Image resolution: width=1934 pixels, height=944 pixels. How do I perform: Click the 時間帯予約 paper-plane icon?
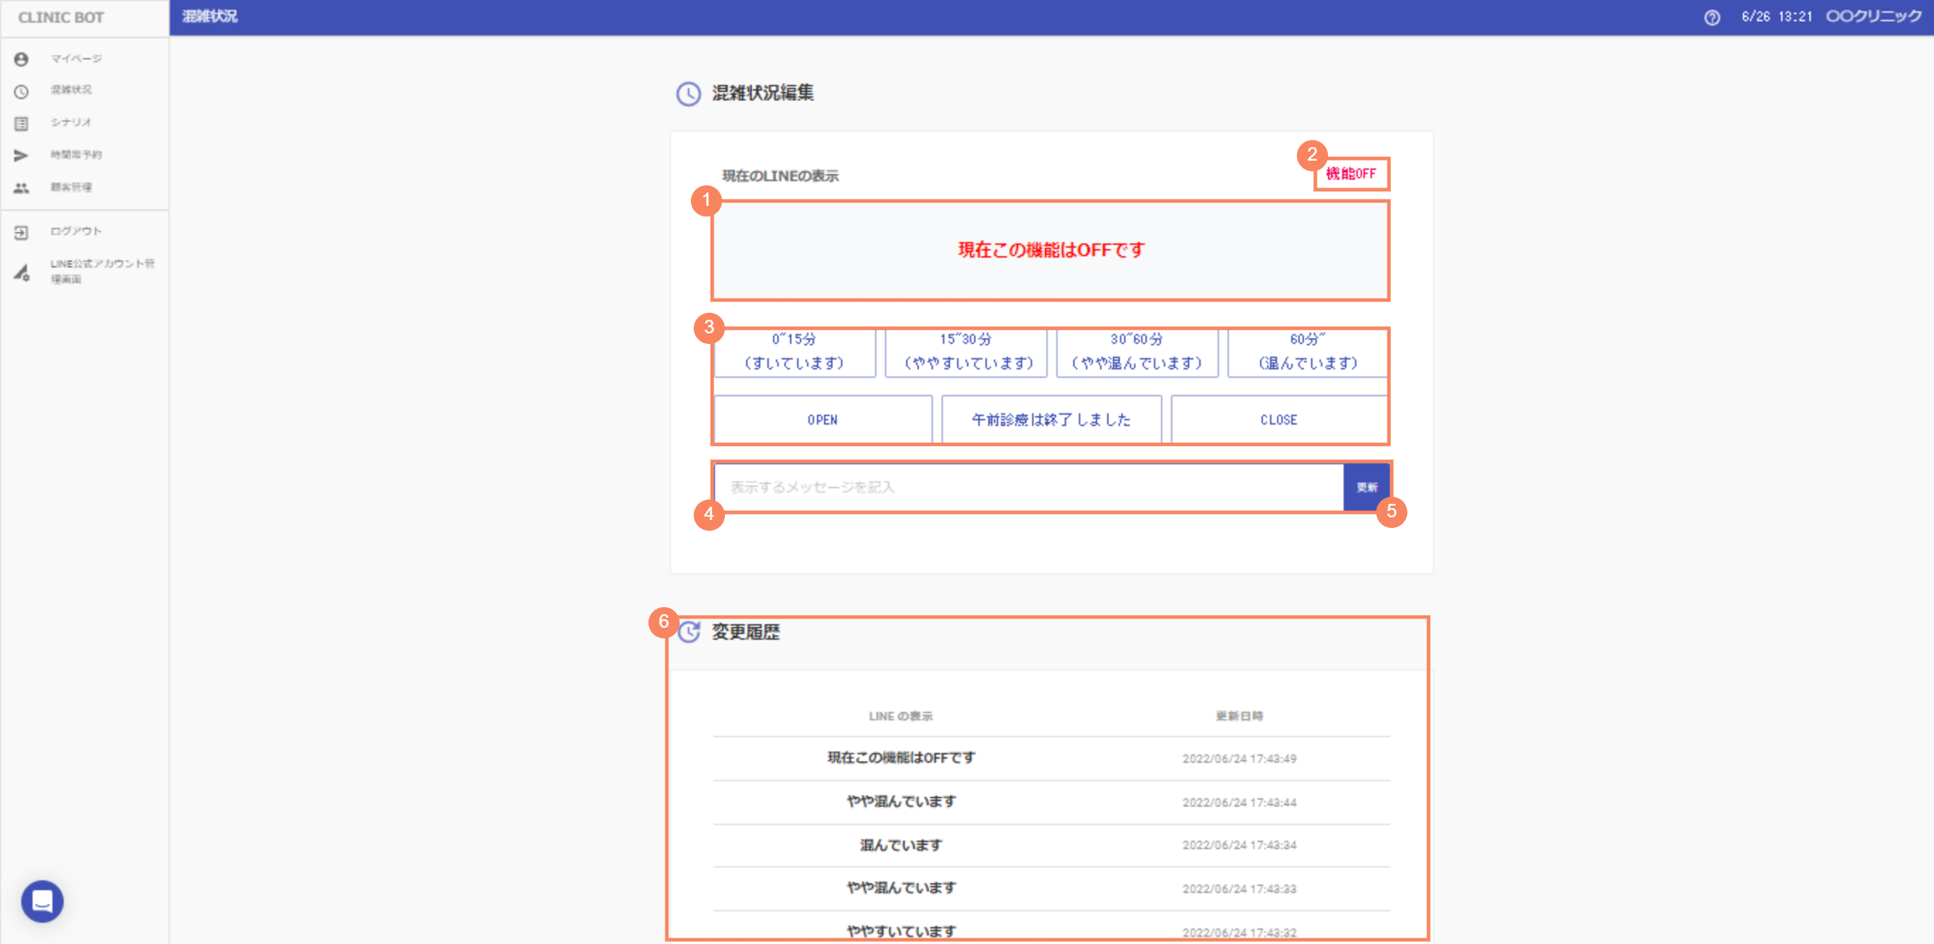[x=21, y=156]
